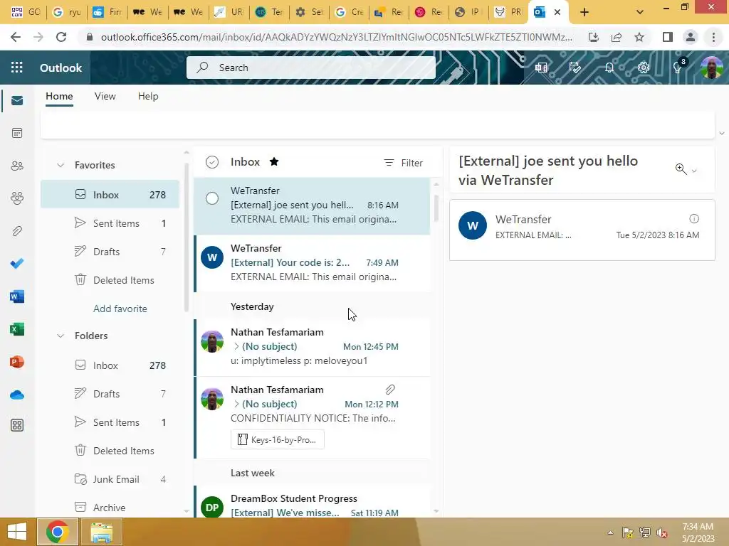This screenshot has width=729, height=546.
Task: Open the Junk Email folder
Action: (x=110, y=479)
